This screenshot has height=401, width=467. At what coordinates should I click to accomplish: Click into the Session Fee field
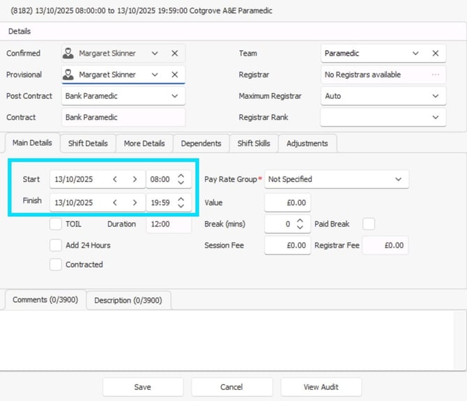click(287, 245)
